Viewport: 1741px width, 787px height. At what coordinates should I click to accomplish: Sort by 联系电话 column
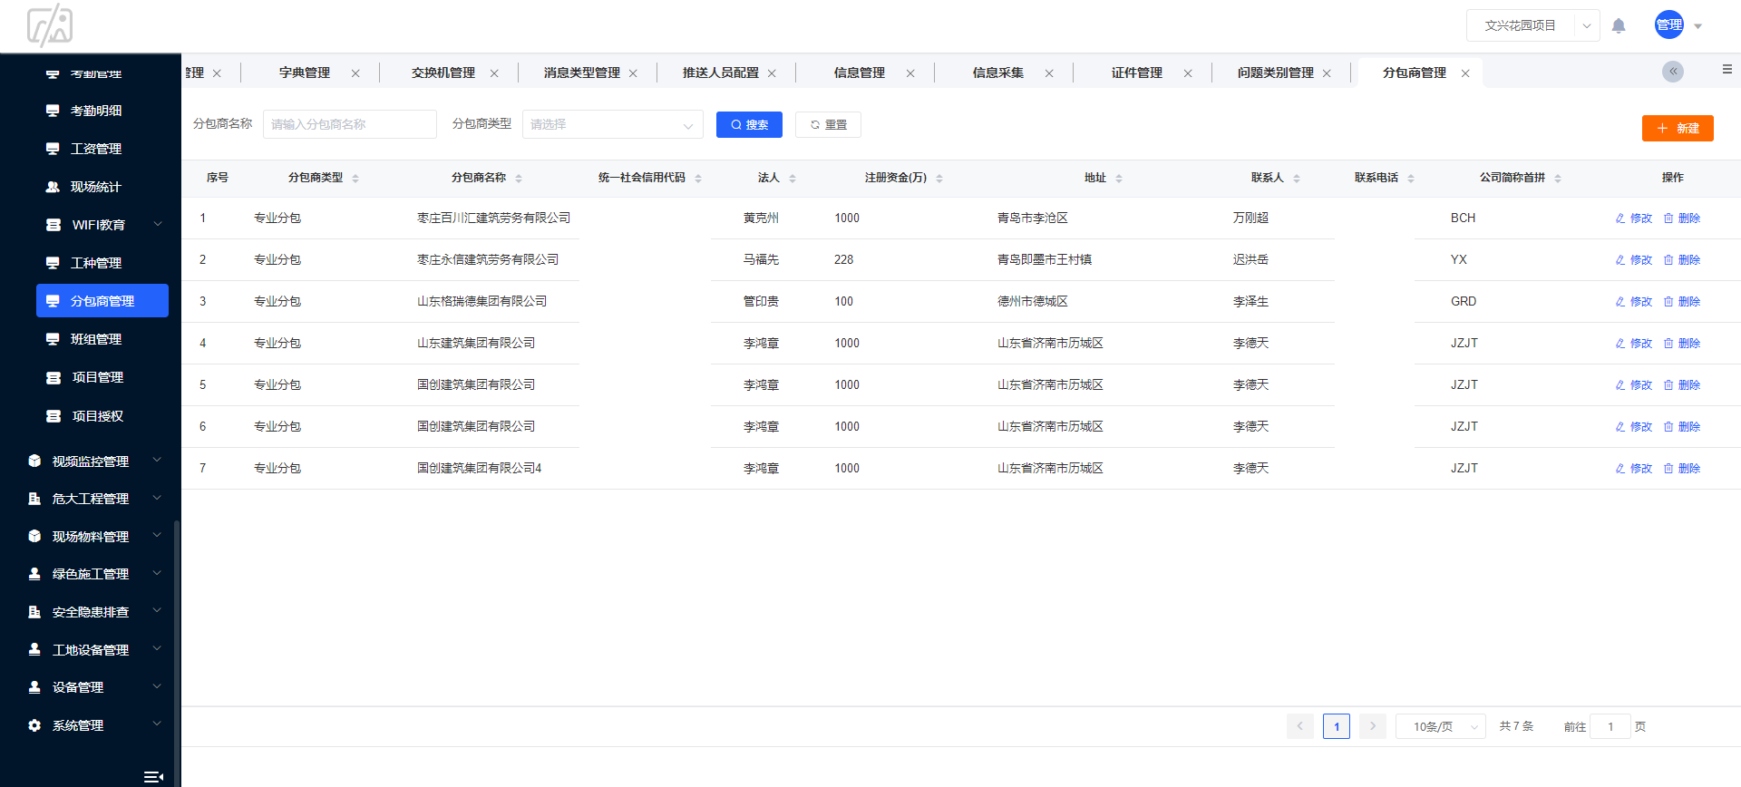tap(1411, 179)
